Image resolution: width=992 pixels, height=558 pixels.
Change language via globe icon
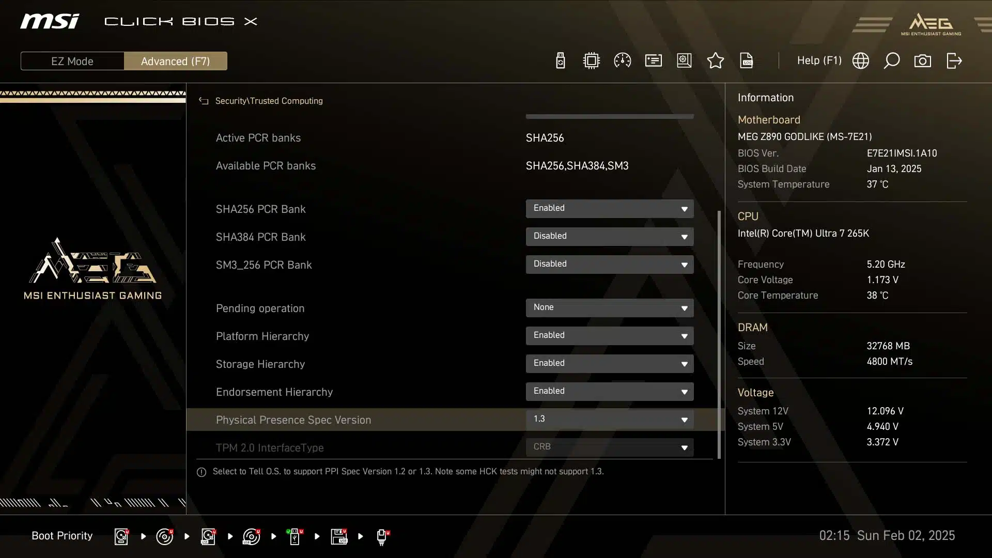(860, 61)
